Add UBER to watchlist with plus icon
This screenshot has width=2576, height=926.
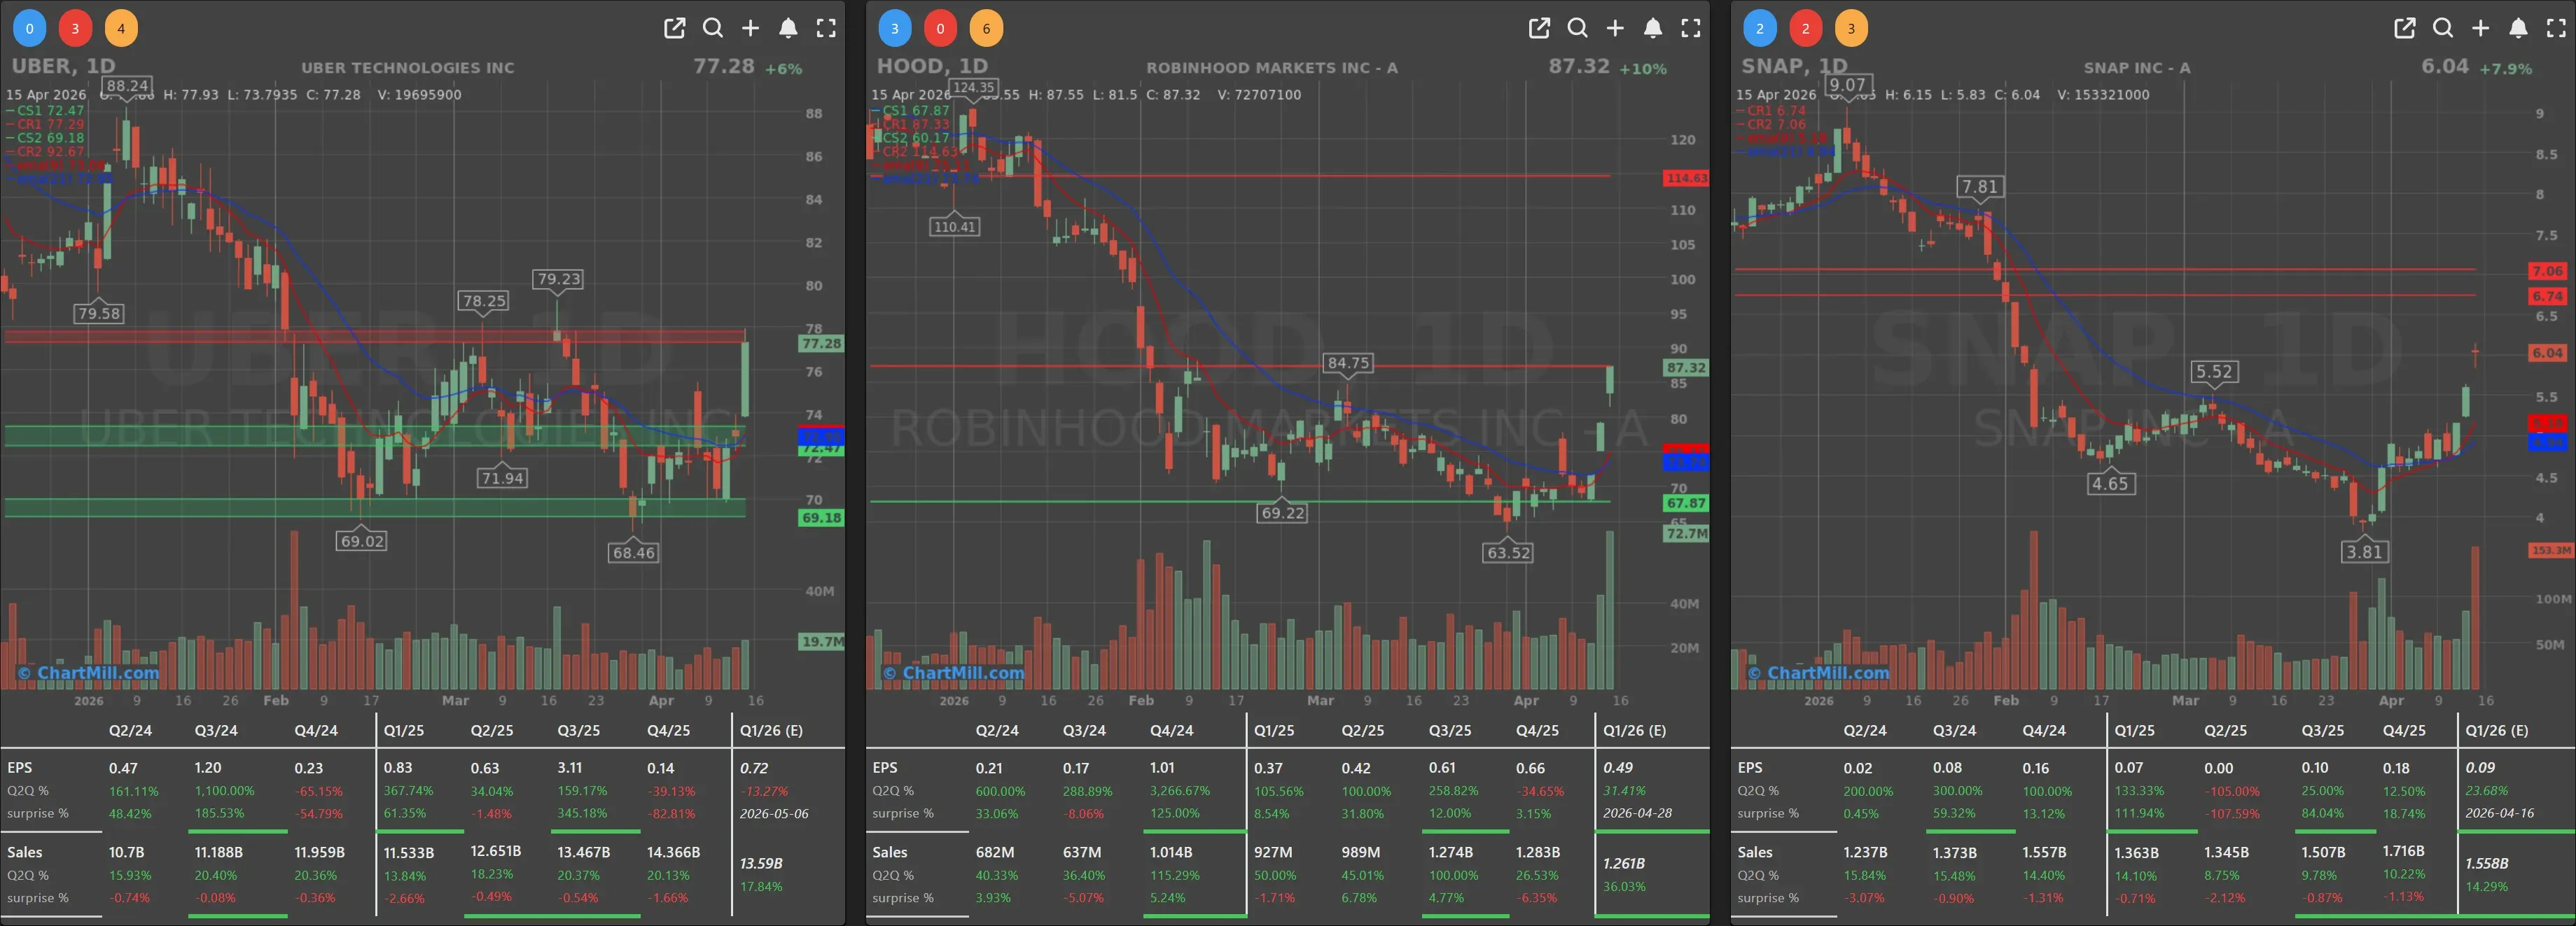click(x=750, y=28)
